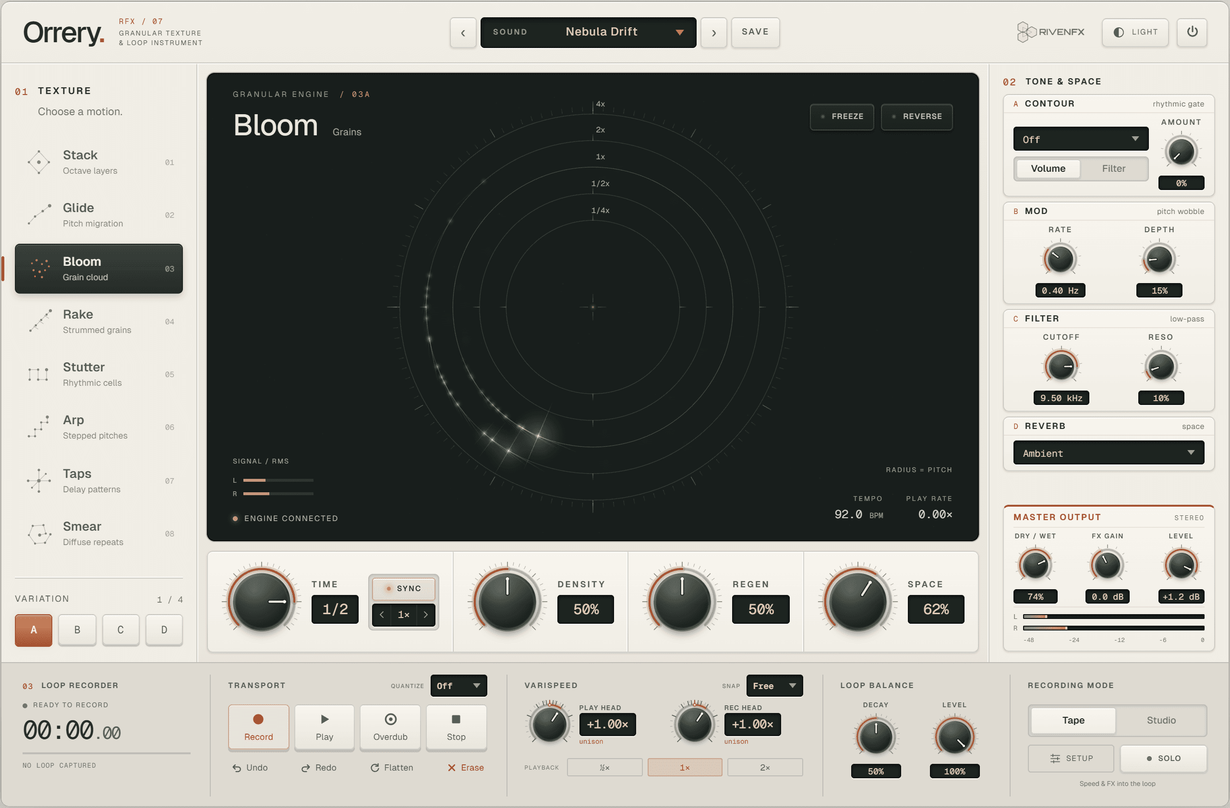Select Studio recording mode
This screenshot has height=808, width=1230.
(x=1161, y=720)
